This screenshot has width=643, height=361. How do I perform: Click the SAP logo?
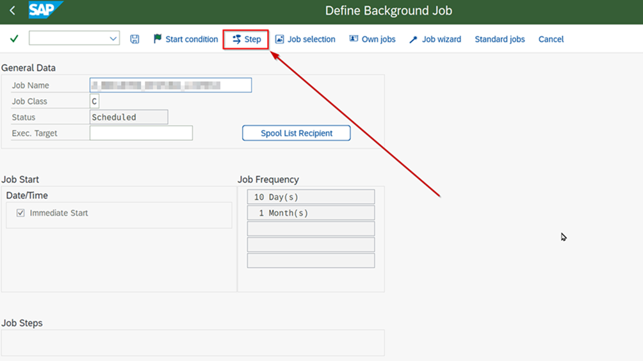click(x=45, y=10)
